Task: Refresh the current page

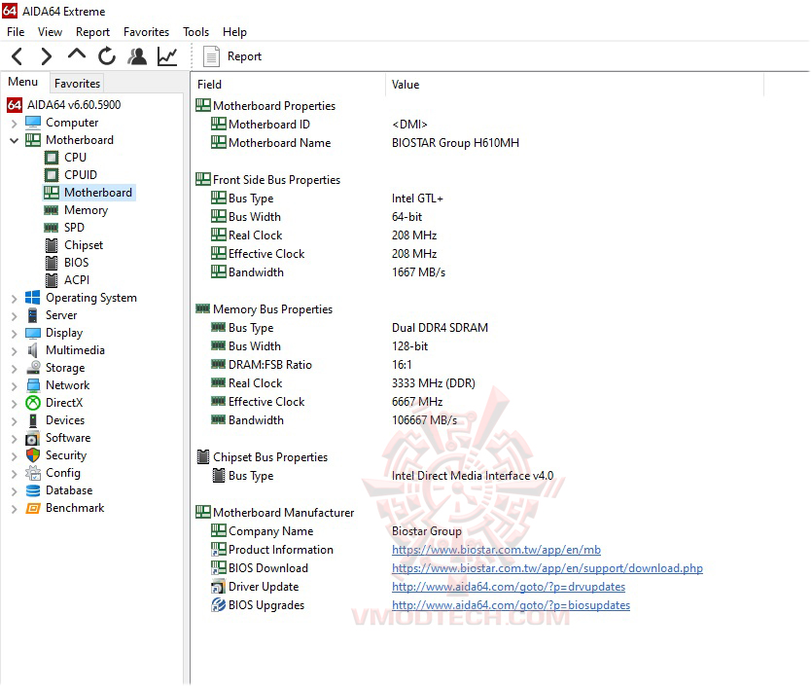Action: point(107,56)
